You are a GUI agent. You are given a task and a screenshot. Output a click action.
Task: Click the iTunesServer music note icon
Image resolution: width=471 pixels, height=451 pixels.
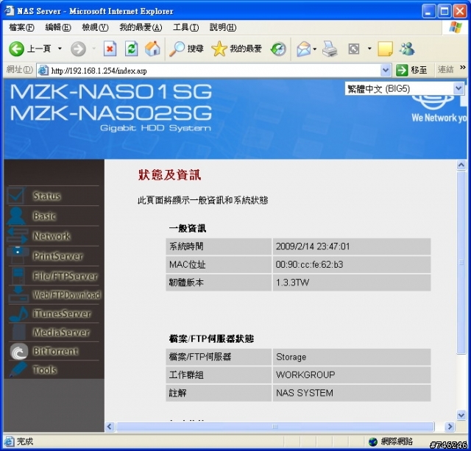tap(18, 314)
